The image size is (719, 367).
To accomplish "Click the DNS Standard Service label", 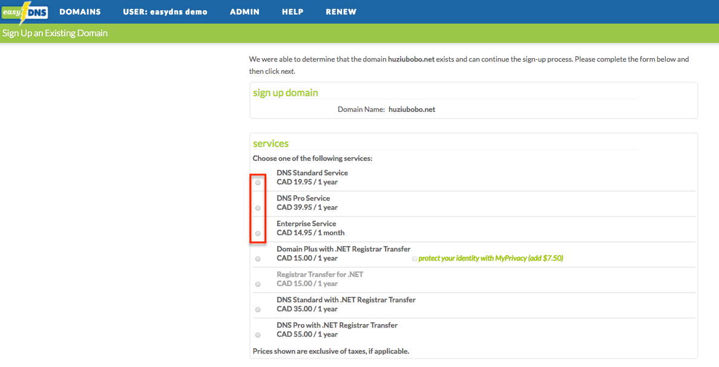I will click(x=312, y=173).
